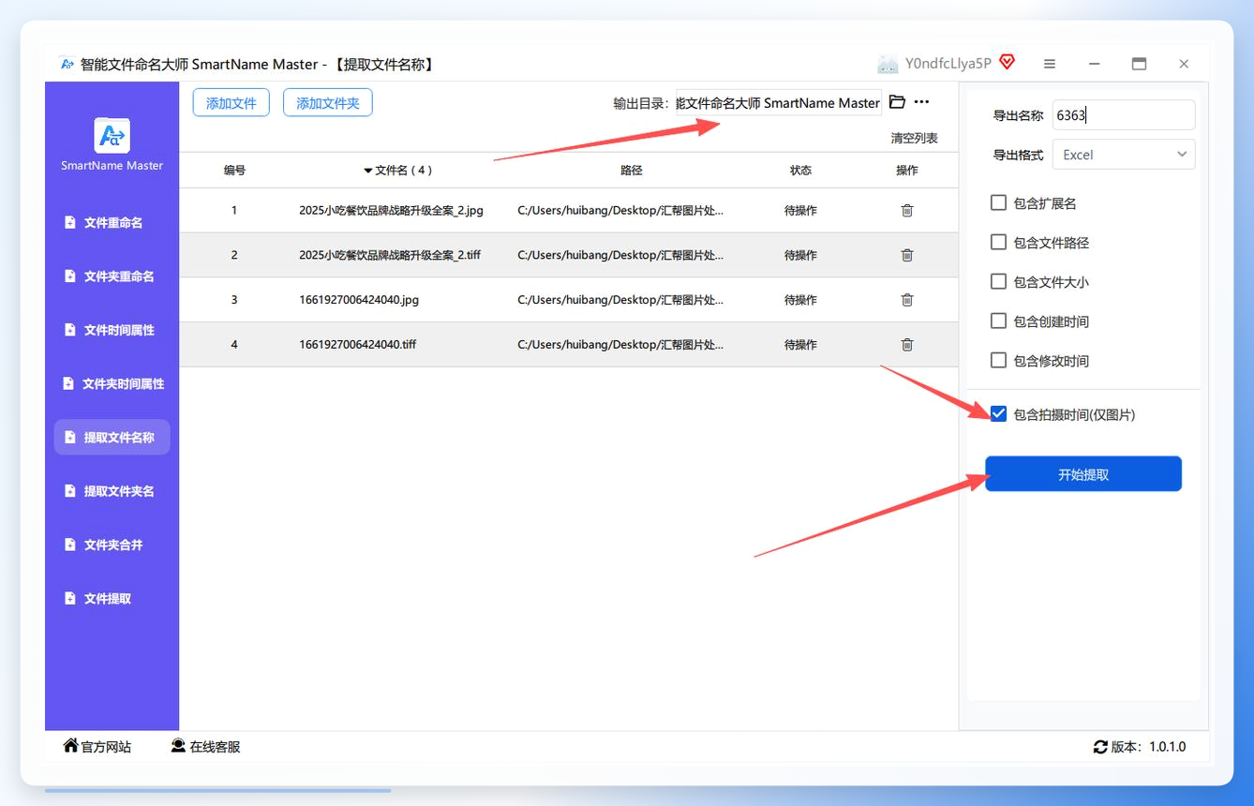The height and width of the screenshot is (806, 1254).
Task: Click the SmartName Master logo icon
Action: coord(112,136)
